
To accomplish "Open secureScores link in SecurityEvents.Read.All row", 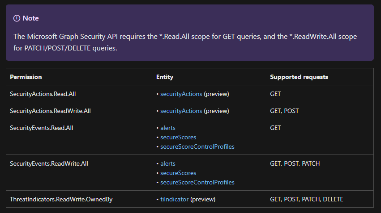I will (x=178, y=138).
